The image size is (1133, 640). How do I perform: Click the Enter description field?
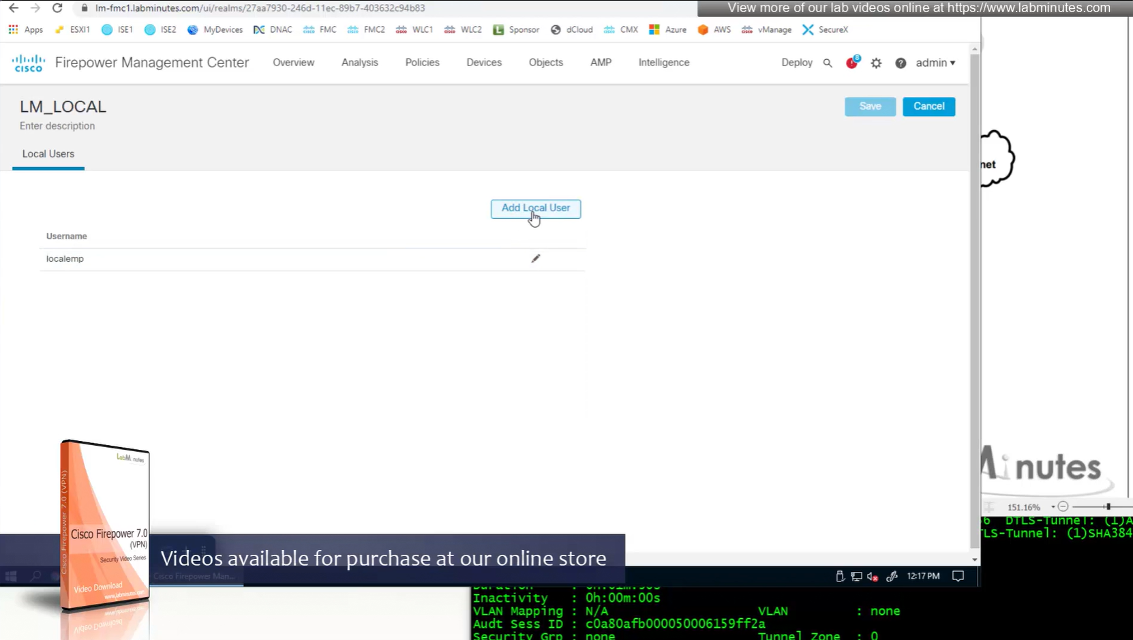[x=57, y=126]
